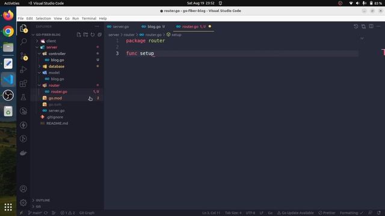Open Explorer views and more actions menu
The width and height of the screenshot is (385, 216).
click(97, 26)
